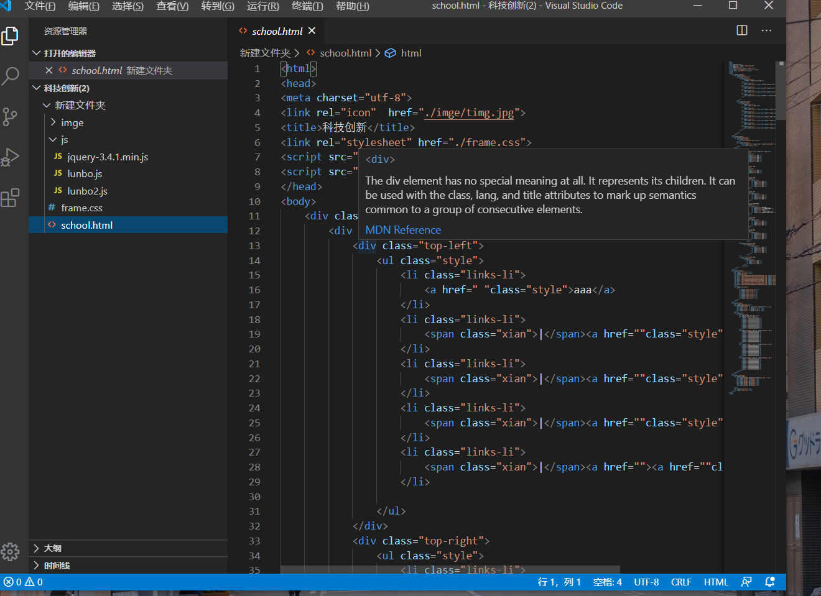Open the Source Control view

(10, 117)
